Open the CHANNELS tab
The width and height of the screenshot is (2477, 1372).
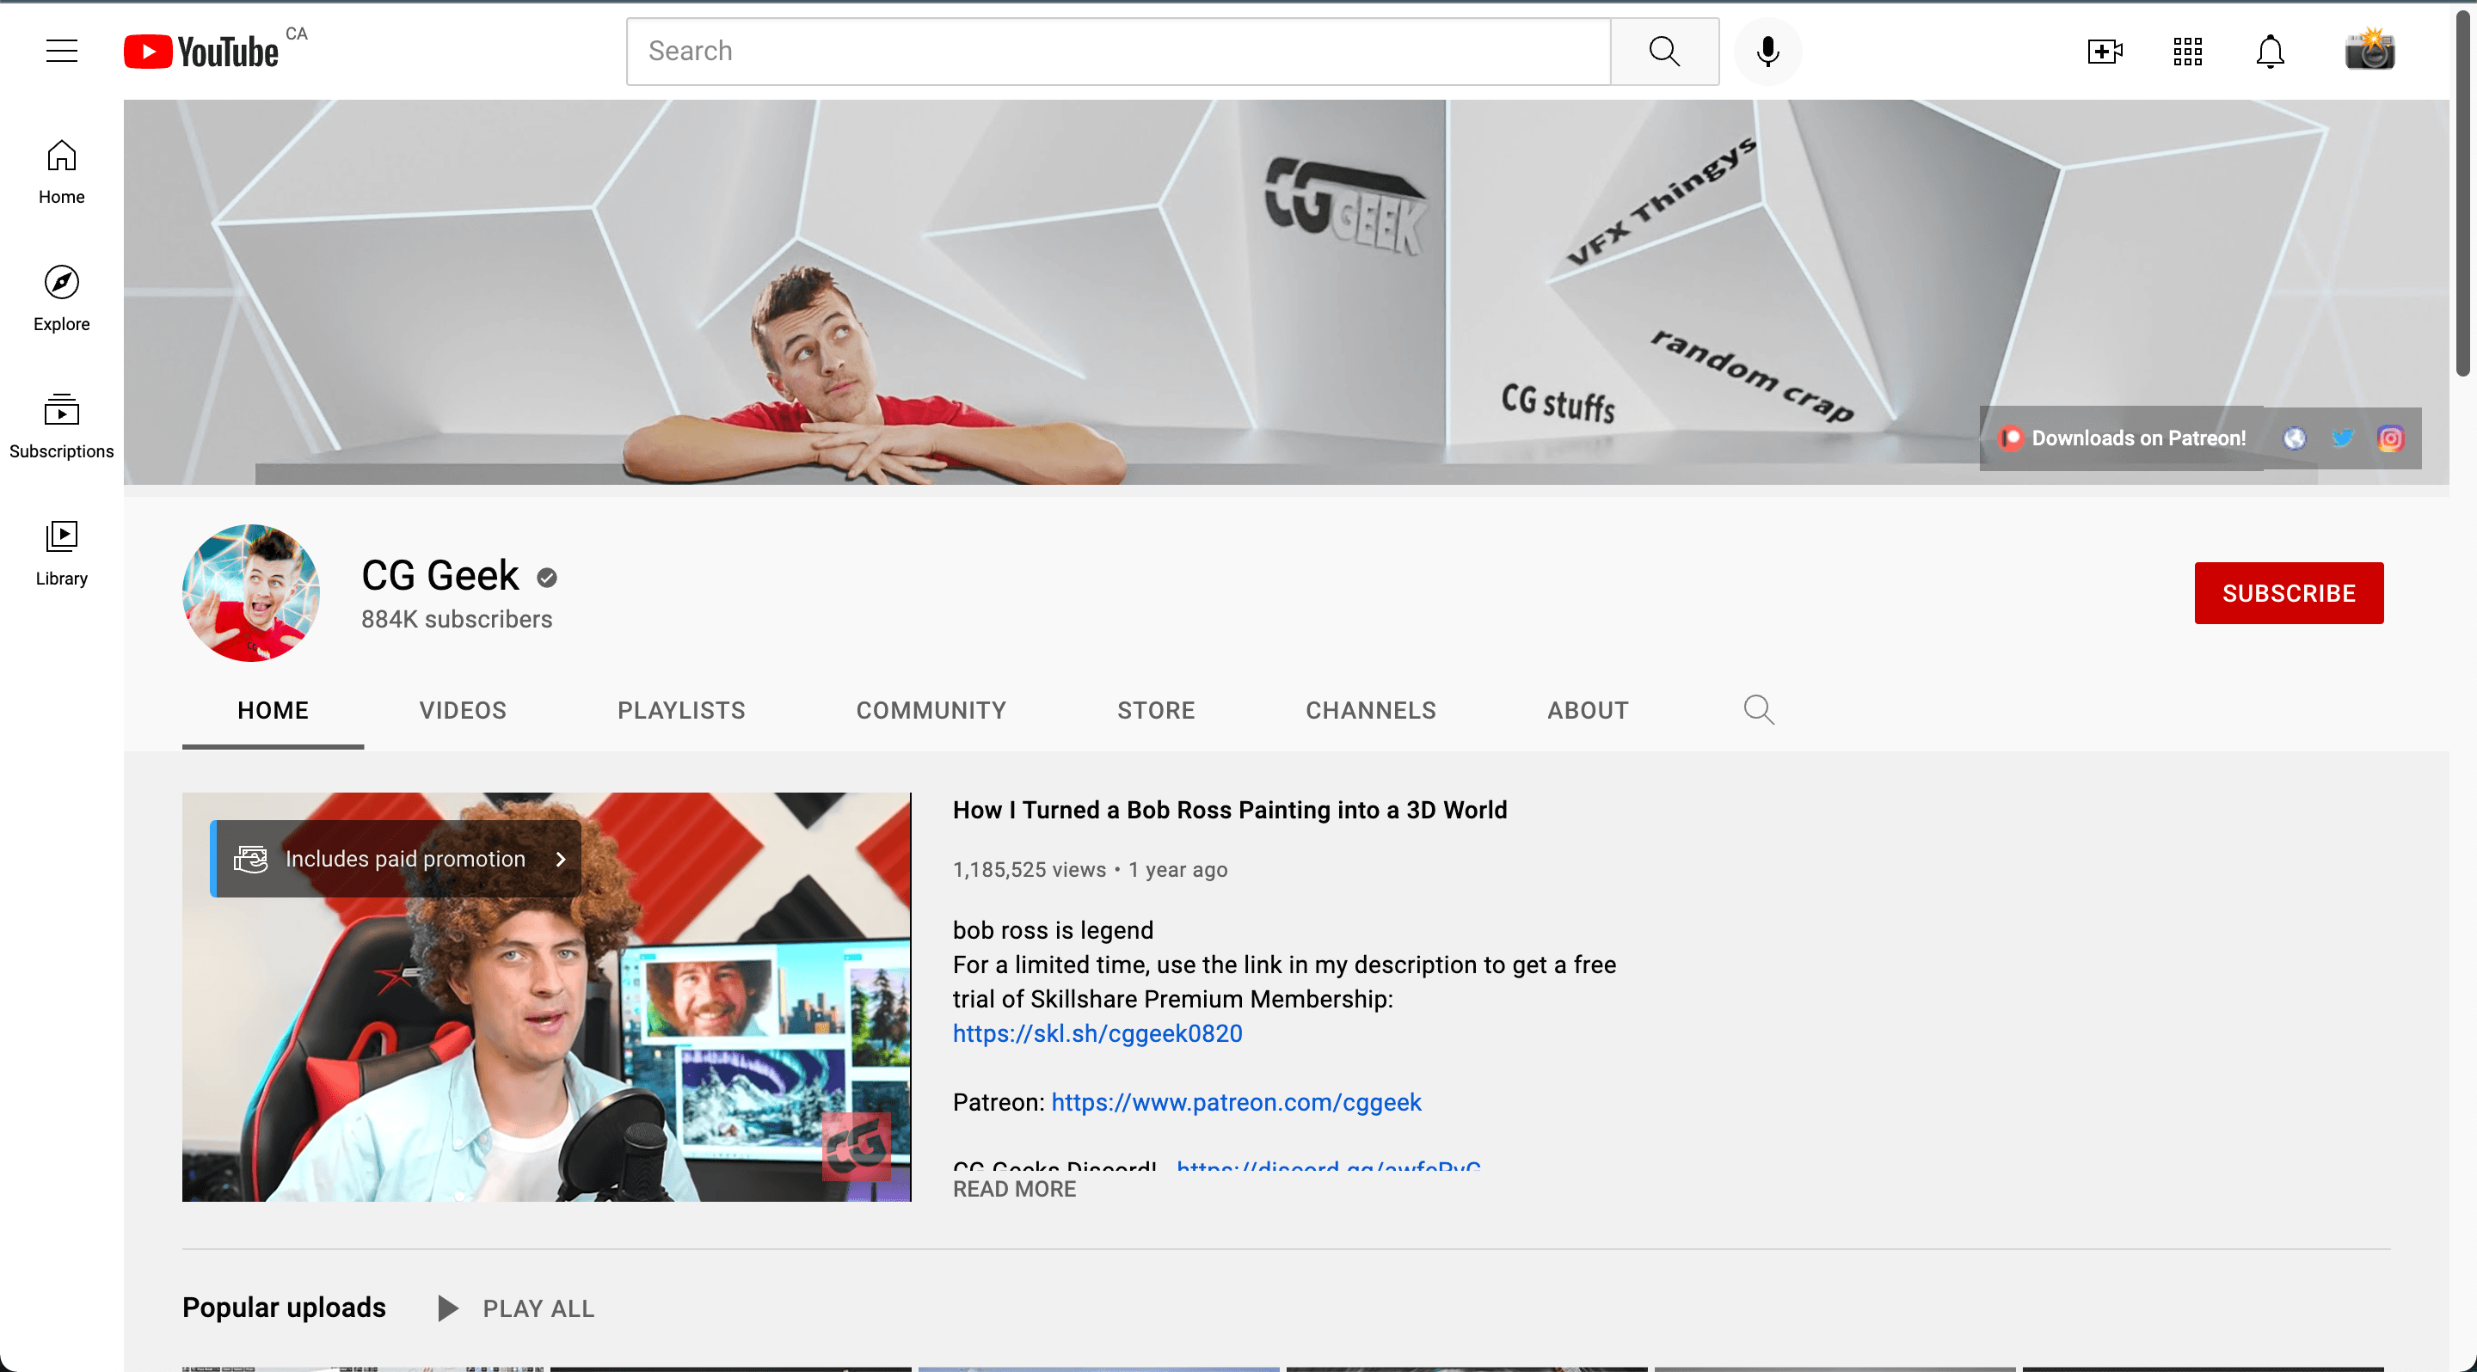coord(1370,710)
